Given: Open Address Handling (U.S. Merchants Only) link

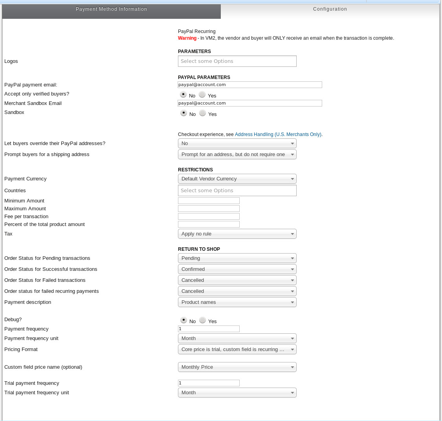Looking at the screenshot, I should point(278,134).
